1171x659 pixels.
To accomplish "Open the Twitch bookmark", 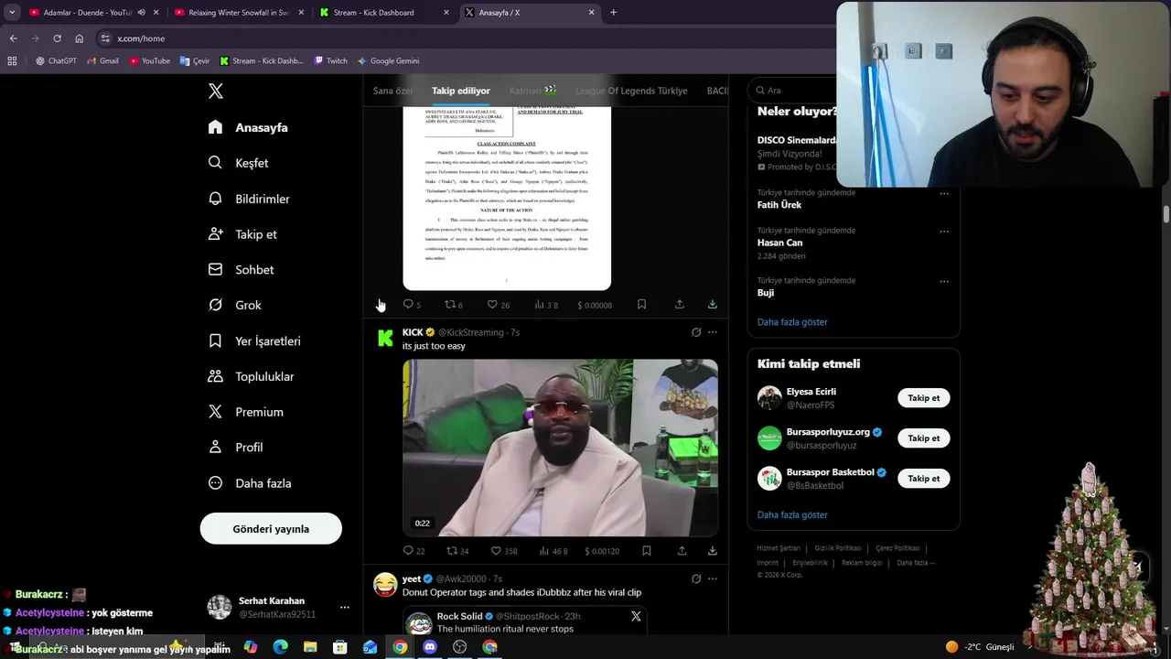I will pos(330,61).
